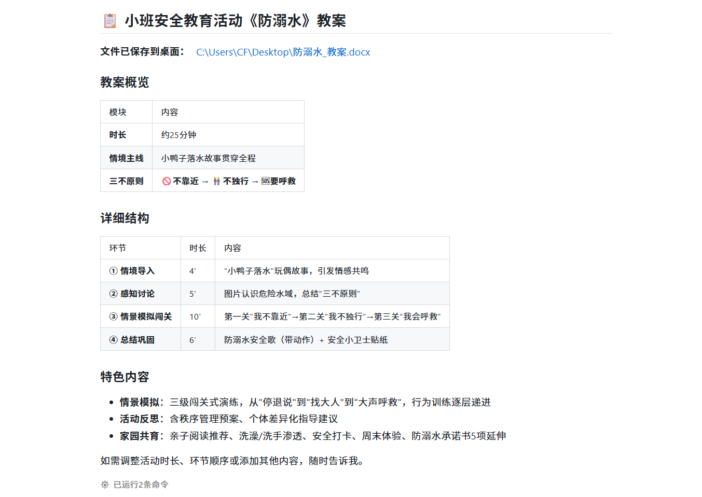Viewport: 702px width, 497px height.
Task: Click the 时长 cell in the overview table
Action: [126, 135]
